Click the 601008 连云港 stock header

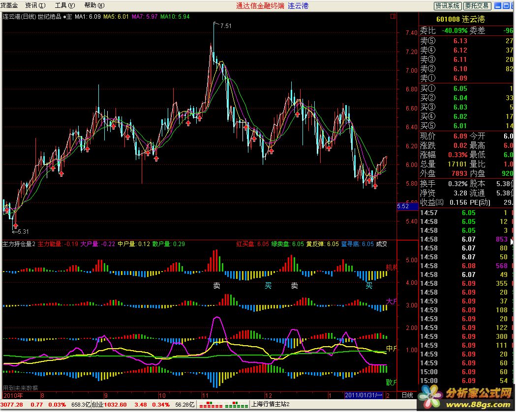(x=461, y=19)
